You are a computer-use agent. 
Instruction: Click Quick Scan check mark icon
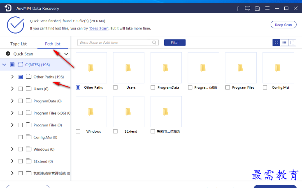(8, 54)
